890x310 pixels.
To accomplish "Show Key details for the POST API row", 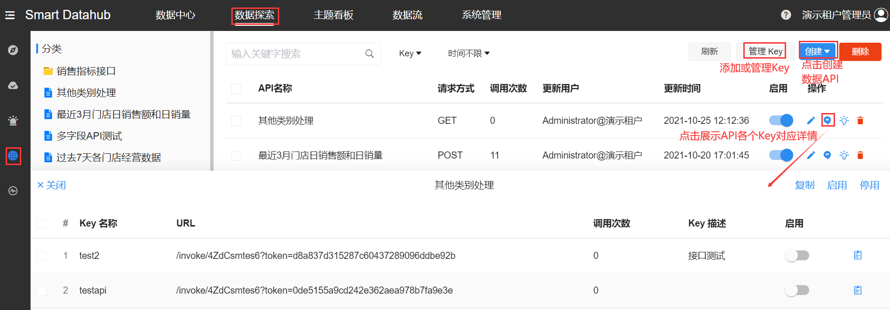I will coord(827,155).
